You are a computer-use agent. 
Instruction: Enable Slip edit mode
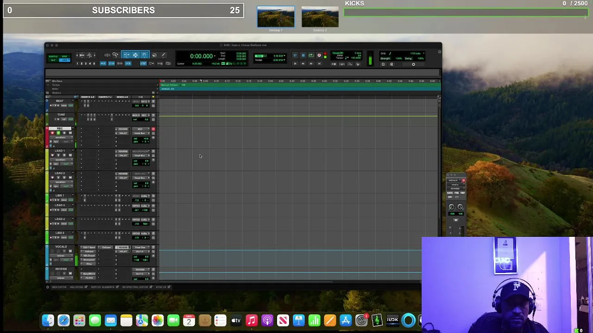click(53, 60)
